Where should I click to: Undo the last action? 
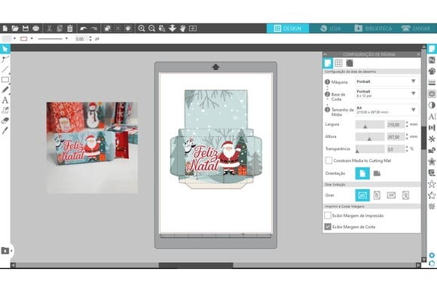(x=84, y=28)
